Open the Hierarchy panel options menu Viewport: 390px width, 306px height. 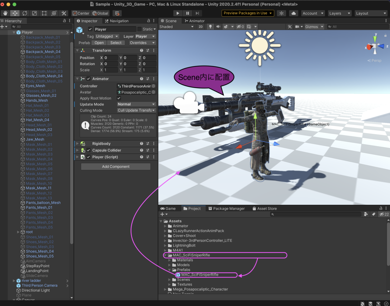[x=70, y=21]
